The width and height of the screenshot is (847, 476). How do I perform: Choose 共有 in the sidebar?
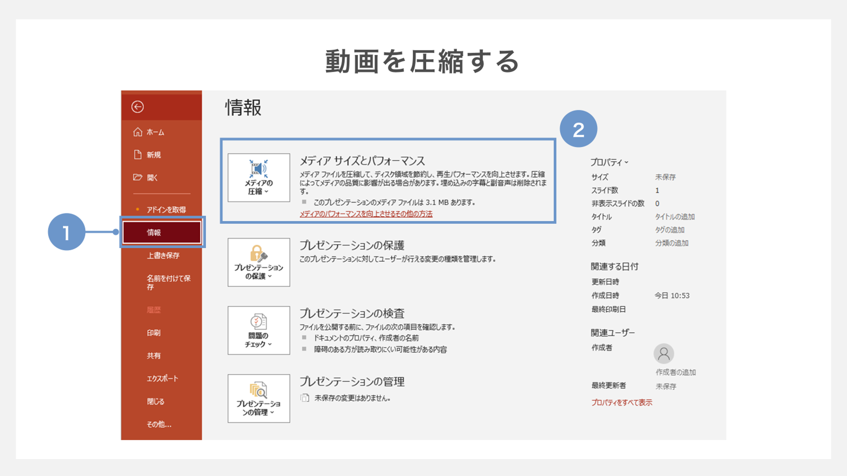coord(154,356)
